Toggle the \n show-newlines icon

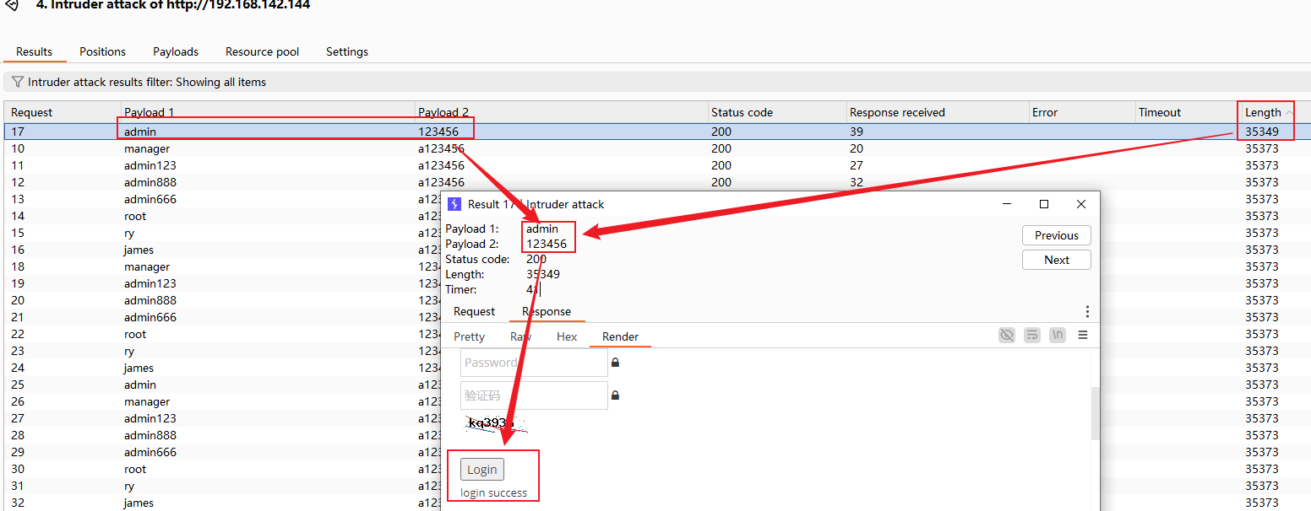tap(1057, 335)
